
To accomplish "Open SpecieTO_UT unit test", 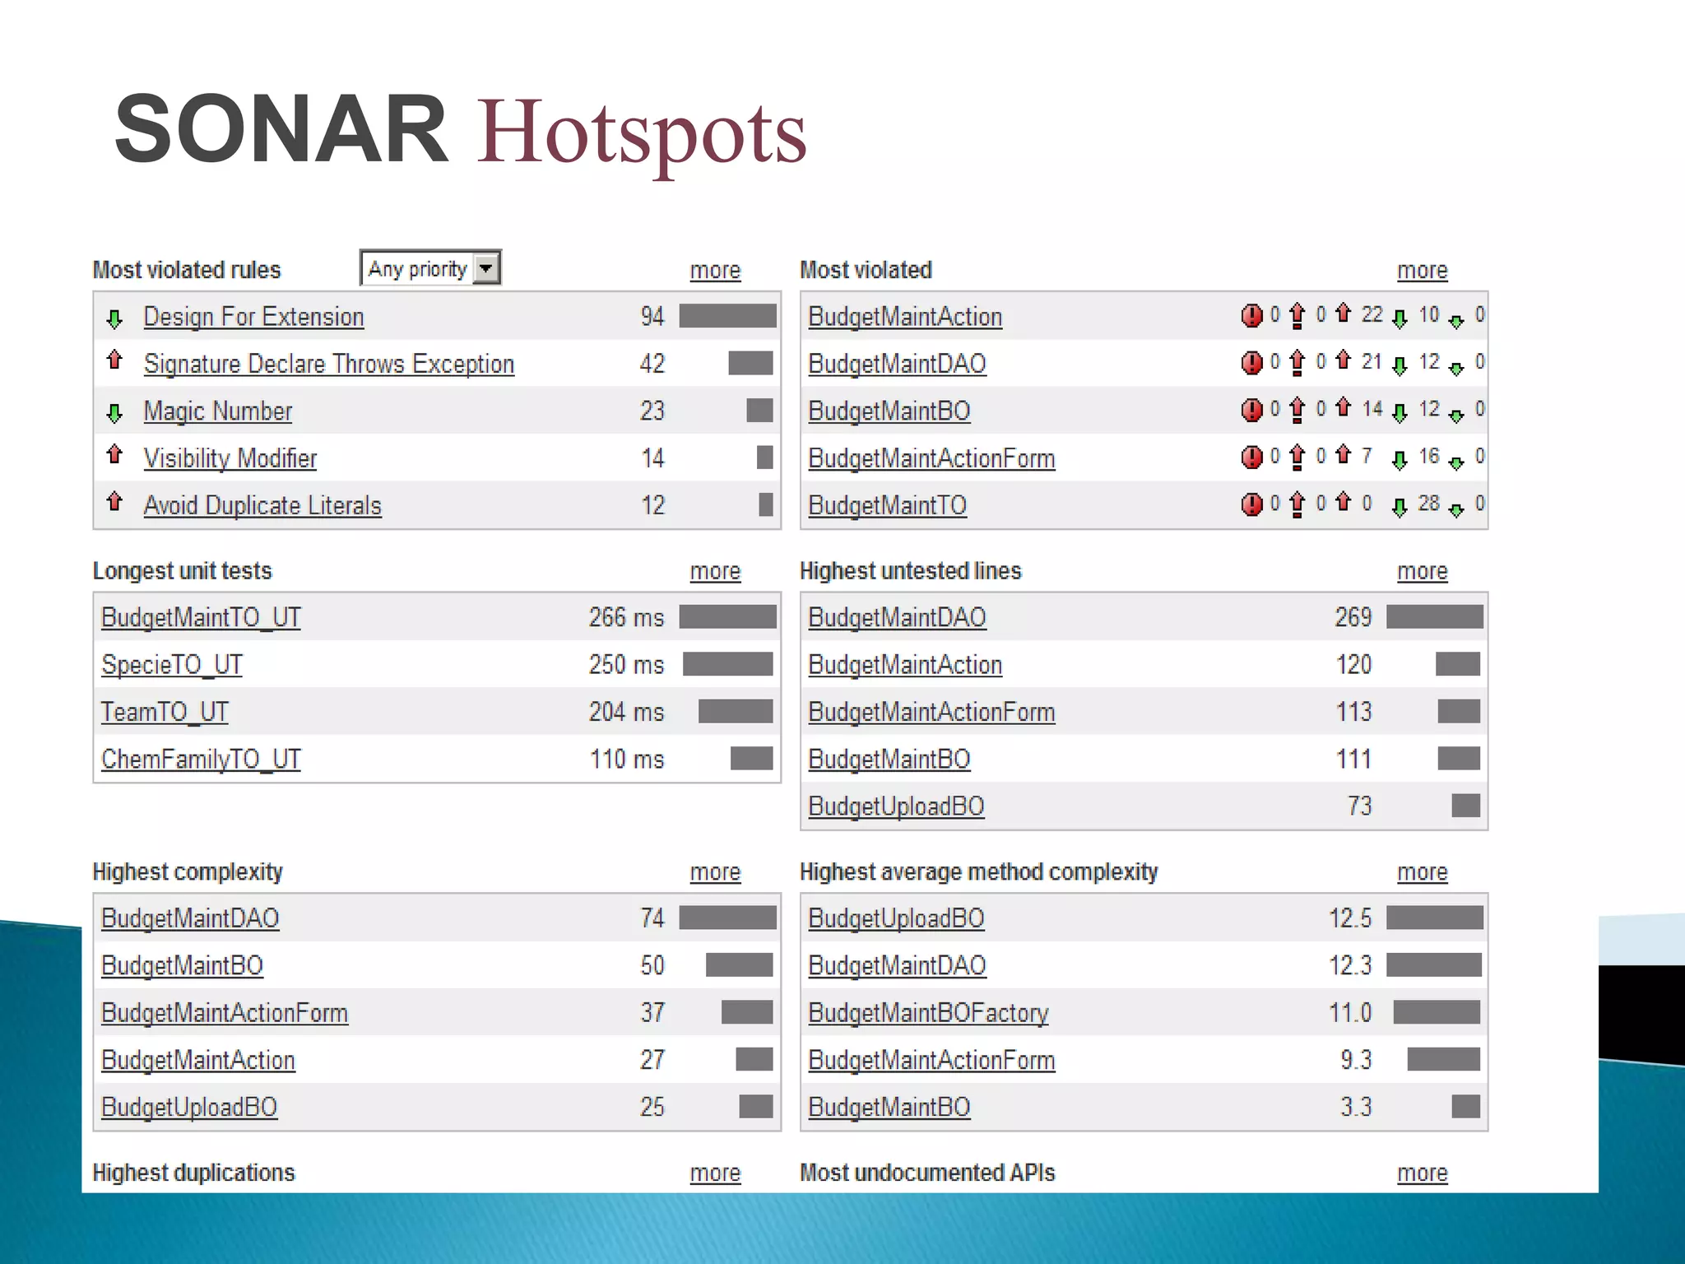I will [x=172, y=665].
